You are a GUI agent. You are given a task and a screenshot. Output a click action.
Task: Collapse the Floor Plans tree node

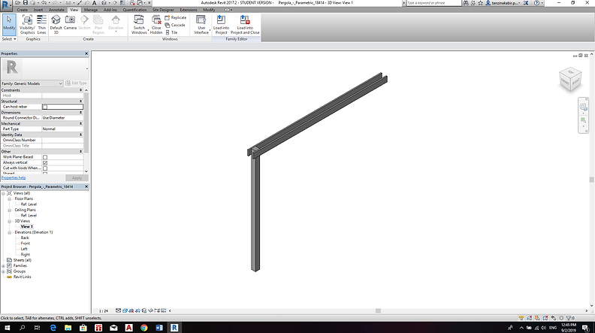10,199
